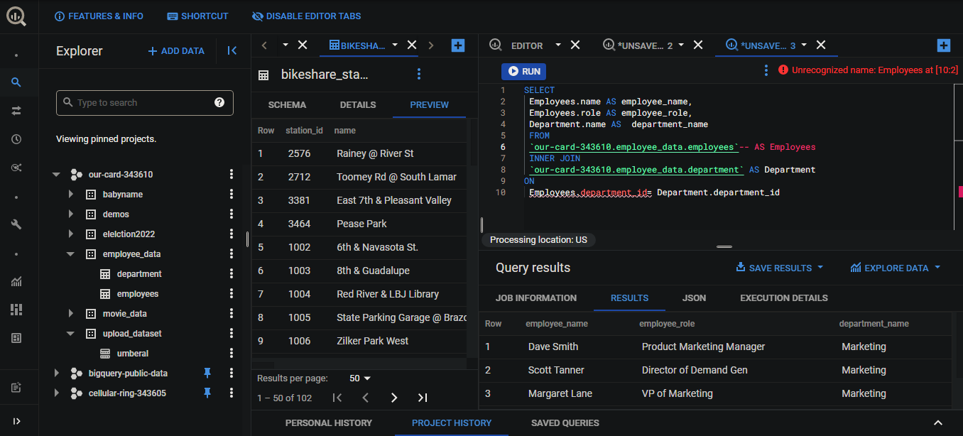Expand the movie_data dataset
The width and height of the screenshot is (963, 436).
[70, 314]
